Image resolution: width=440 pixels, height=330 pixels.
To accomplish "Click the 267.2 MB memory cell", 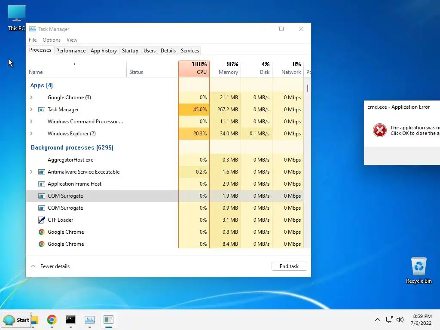I will click(225, 110).
